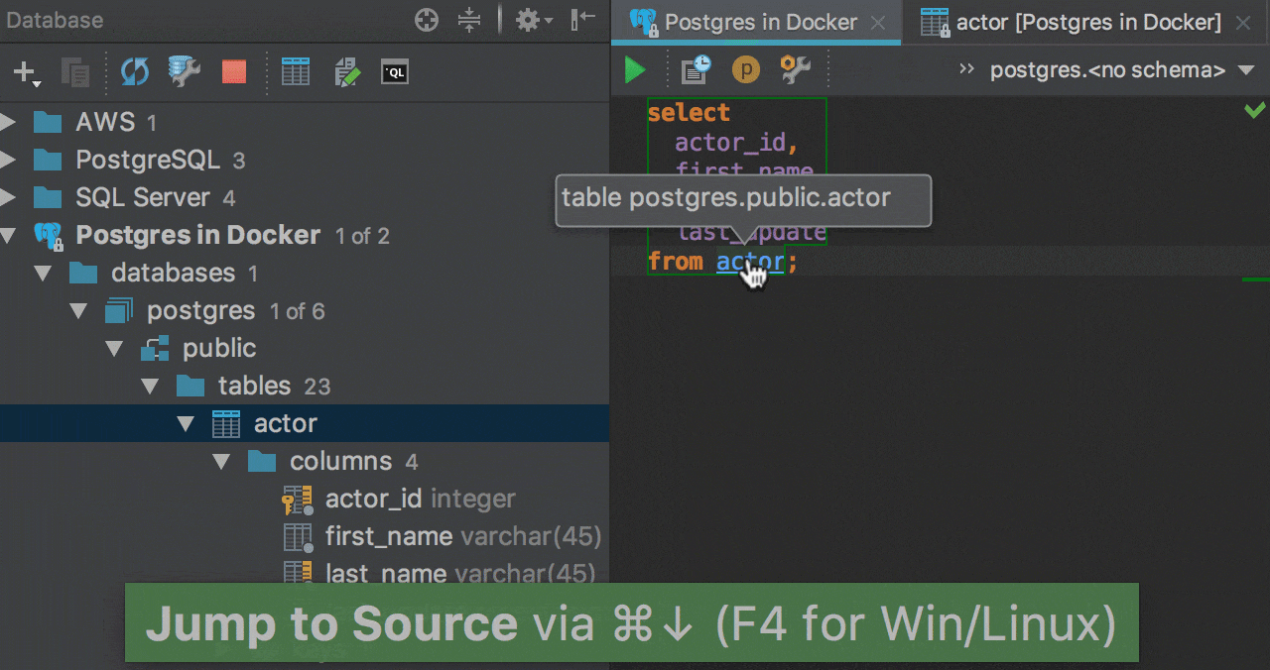
Task: Open Data Source Properties wrench icon
Action: click(x=185, y=72)
